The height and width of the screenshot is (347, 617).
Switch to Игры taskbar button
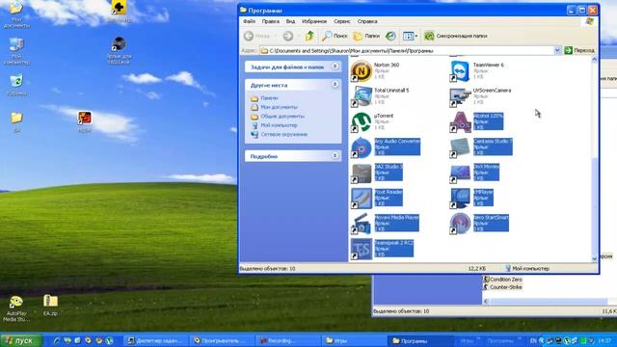click(x=353, y=340)
